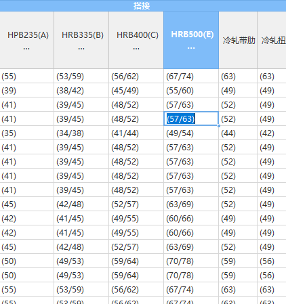Click the 搭接 group header bar
This screenshot has width=286, height=304.
click(x=143, y=5)
